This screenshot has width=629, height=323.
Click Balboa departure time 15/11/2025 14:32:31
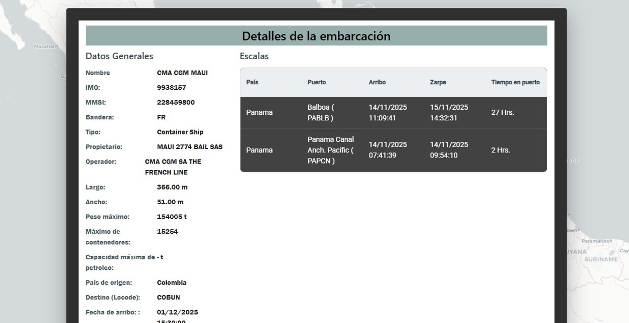pyautogui.click(x=449, y=113)
